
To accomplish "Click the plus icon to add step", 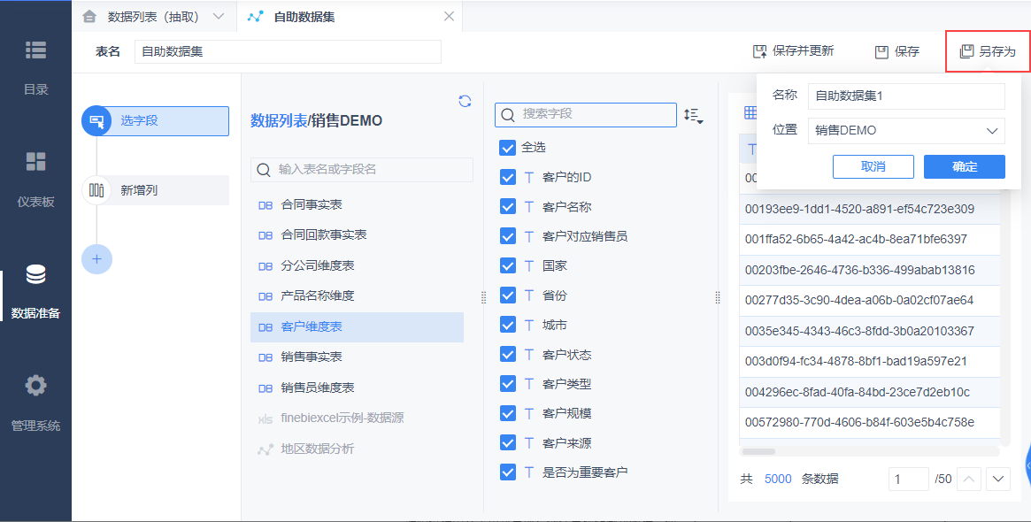I will [x=96, y=259].
